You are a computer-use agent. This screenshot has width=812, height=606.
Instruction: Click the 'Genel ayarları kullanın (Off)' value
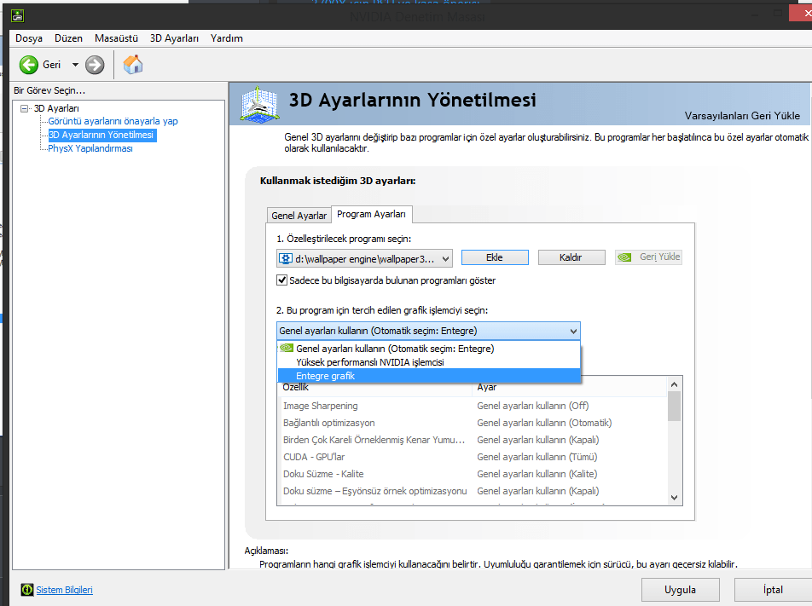click(x=533, y=406)
